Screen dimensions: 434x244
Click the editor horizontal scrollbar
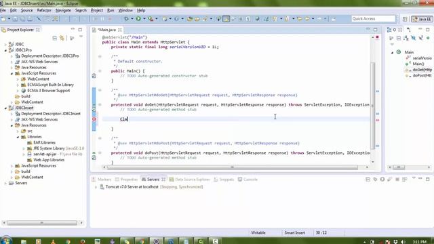pyautogui.click(x=232, y=167)
